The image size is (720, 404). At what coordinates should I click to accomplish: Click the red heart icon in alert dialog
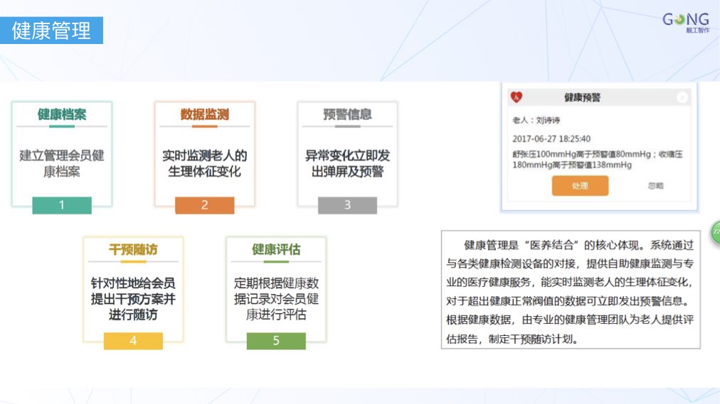517,97
